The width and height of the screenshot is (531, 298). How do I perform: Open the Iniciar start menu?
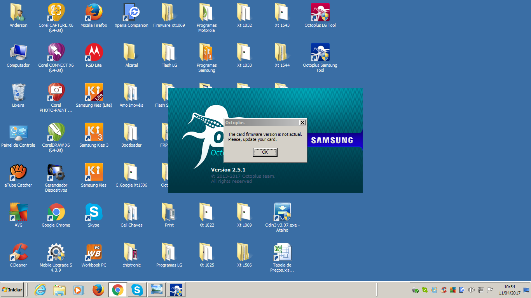coord(12,290)
